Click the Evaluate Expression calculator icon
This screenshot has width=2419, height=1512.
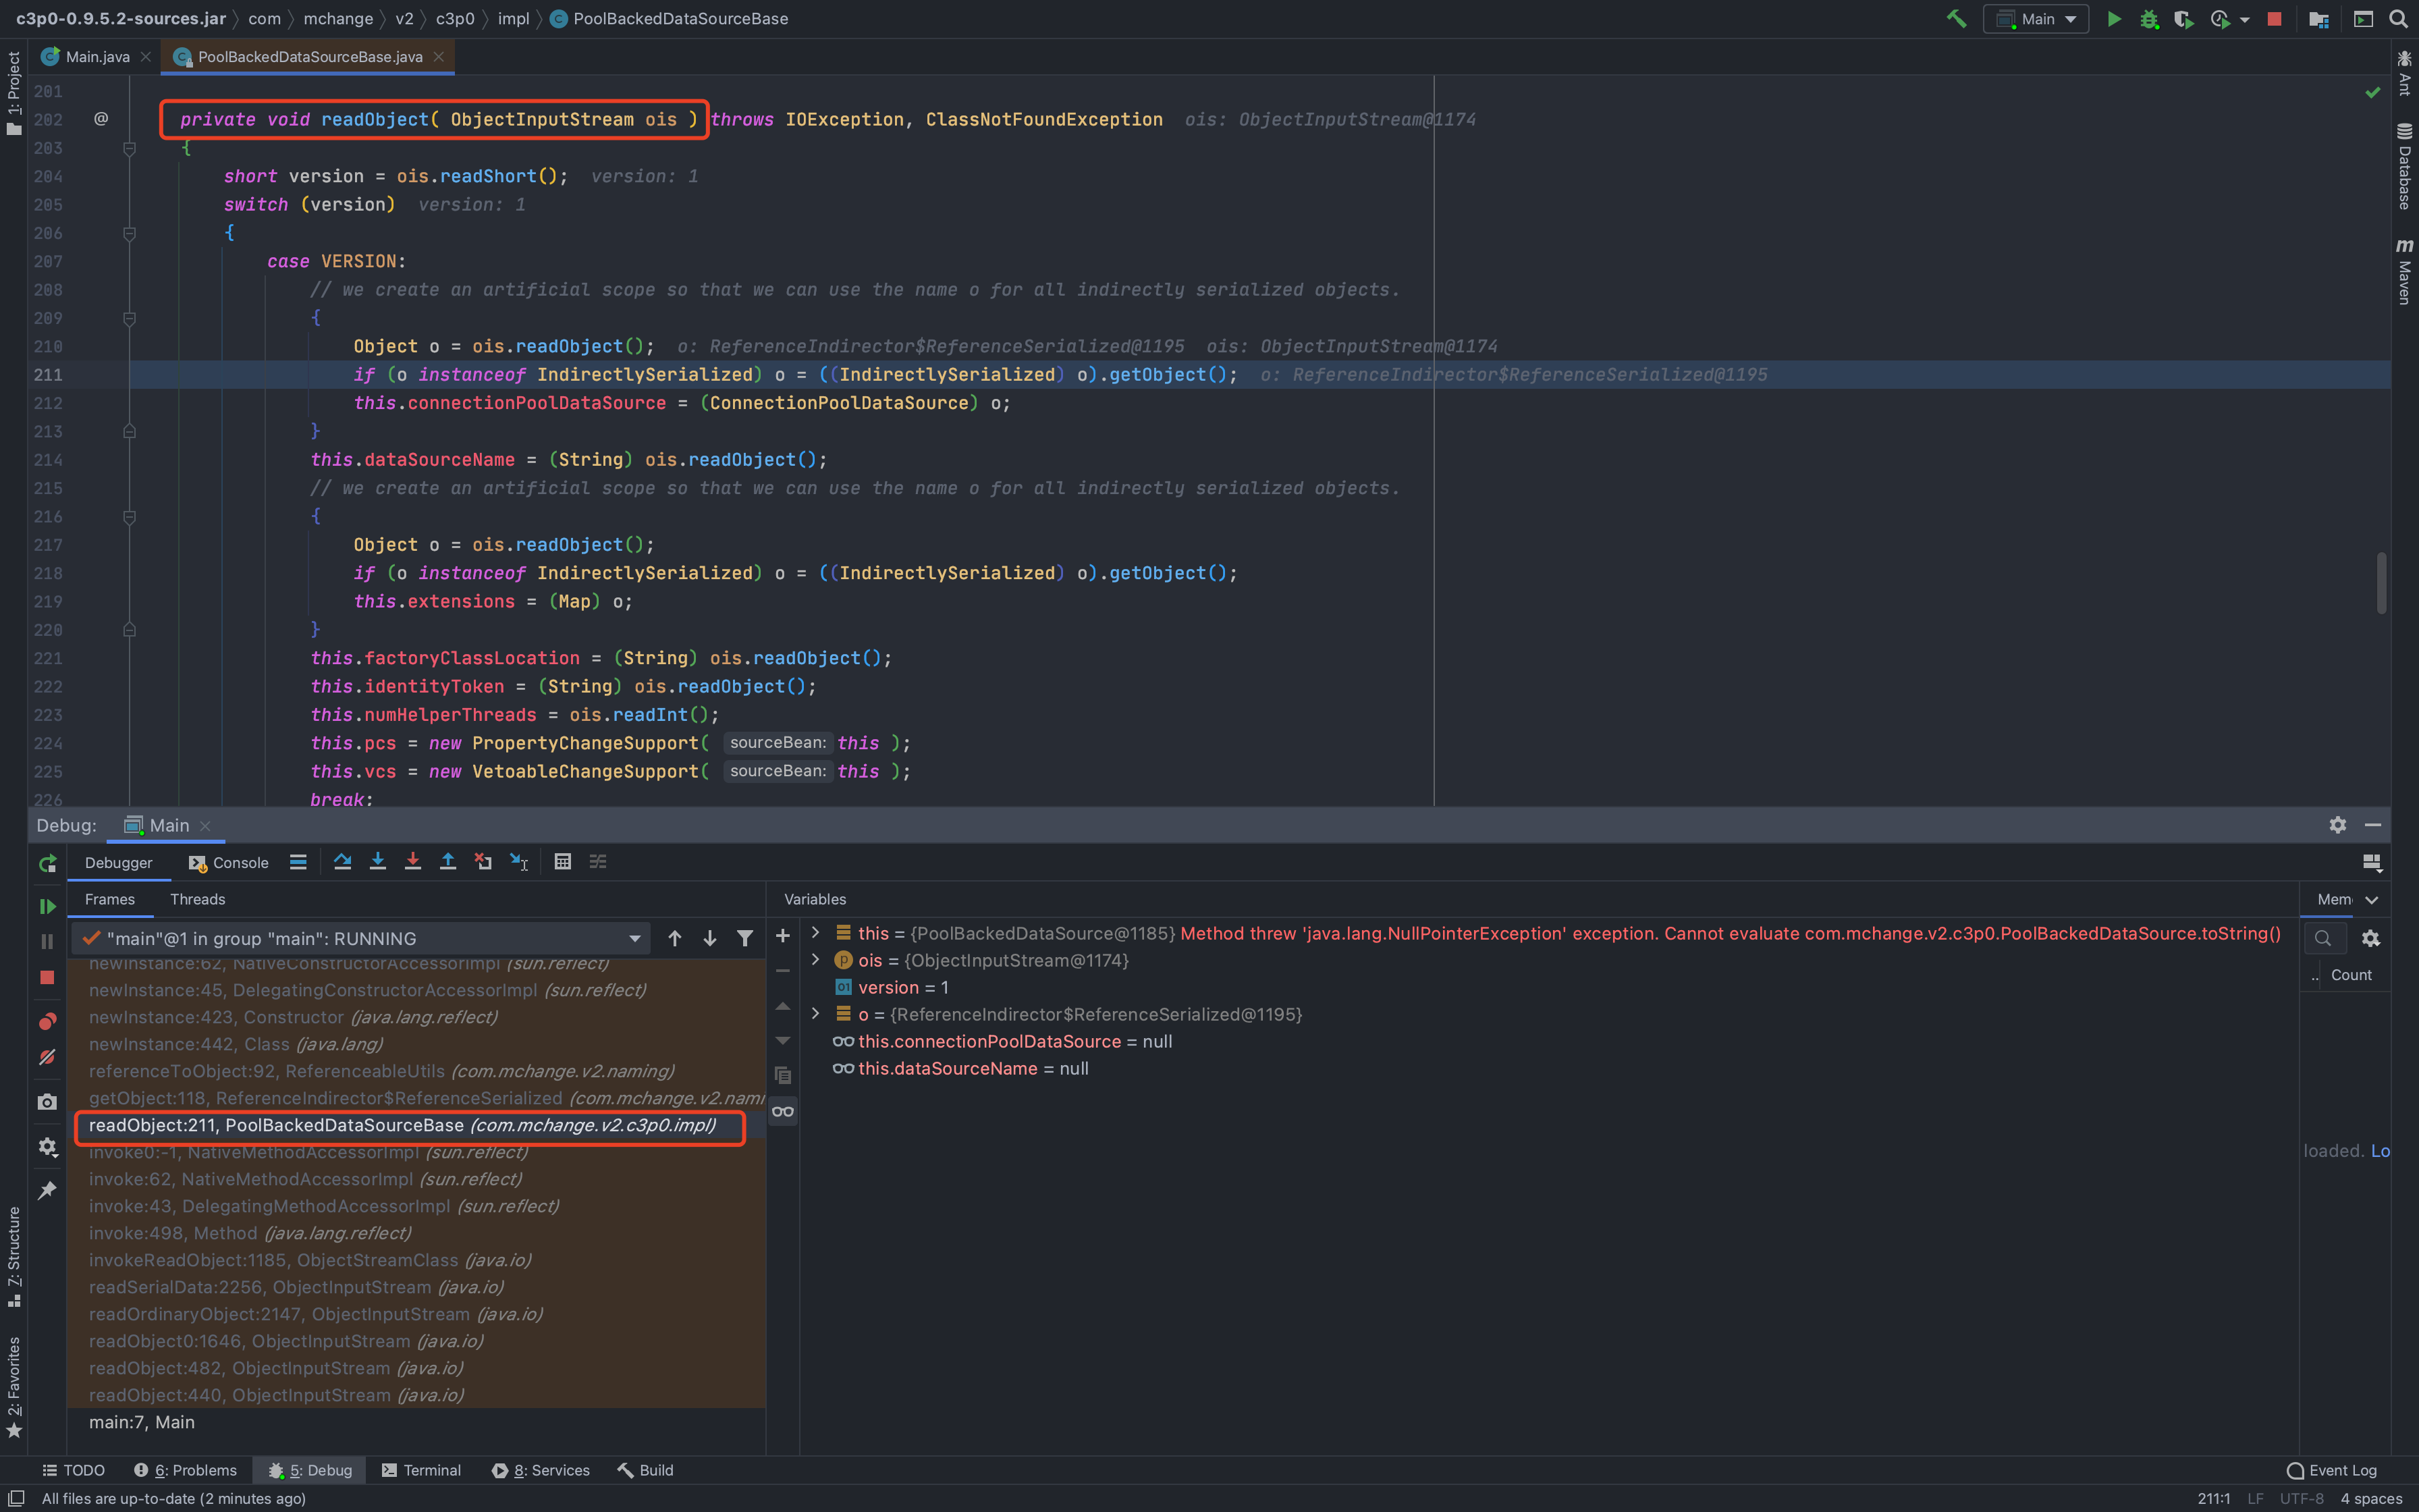click(563, 862)
